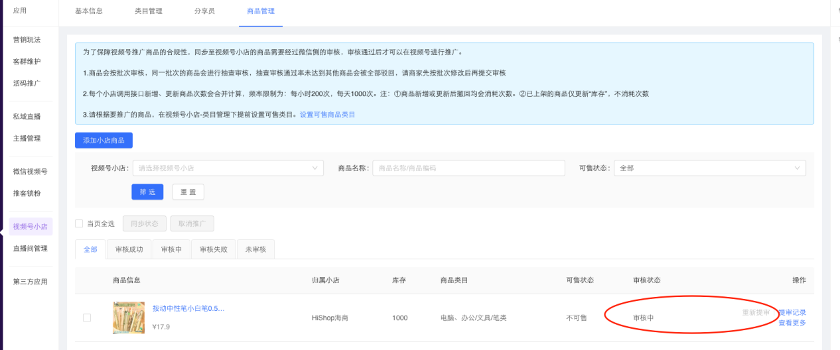Screen dimensions: 840x350
Task: Navigate to 直播间管理 in the sidebar
Action: [x=30, y=249]
